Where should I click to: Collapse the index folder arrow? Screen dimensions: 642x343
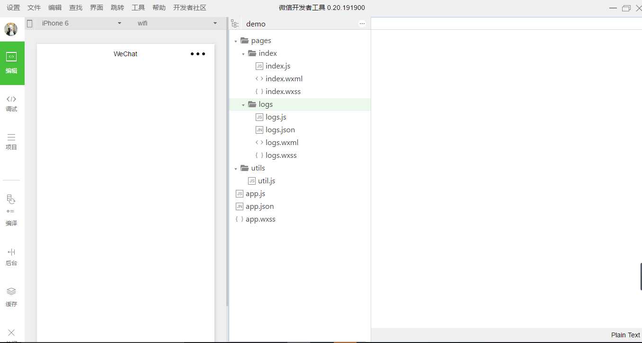coord(243,54)
